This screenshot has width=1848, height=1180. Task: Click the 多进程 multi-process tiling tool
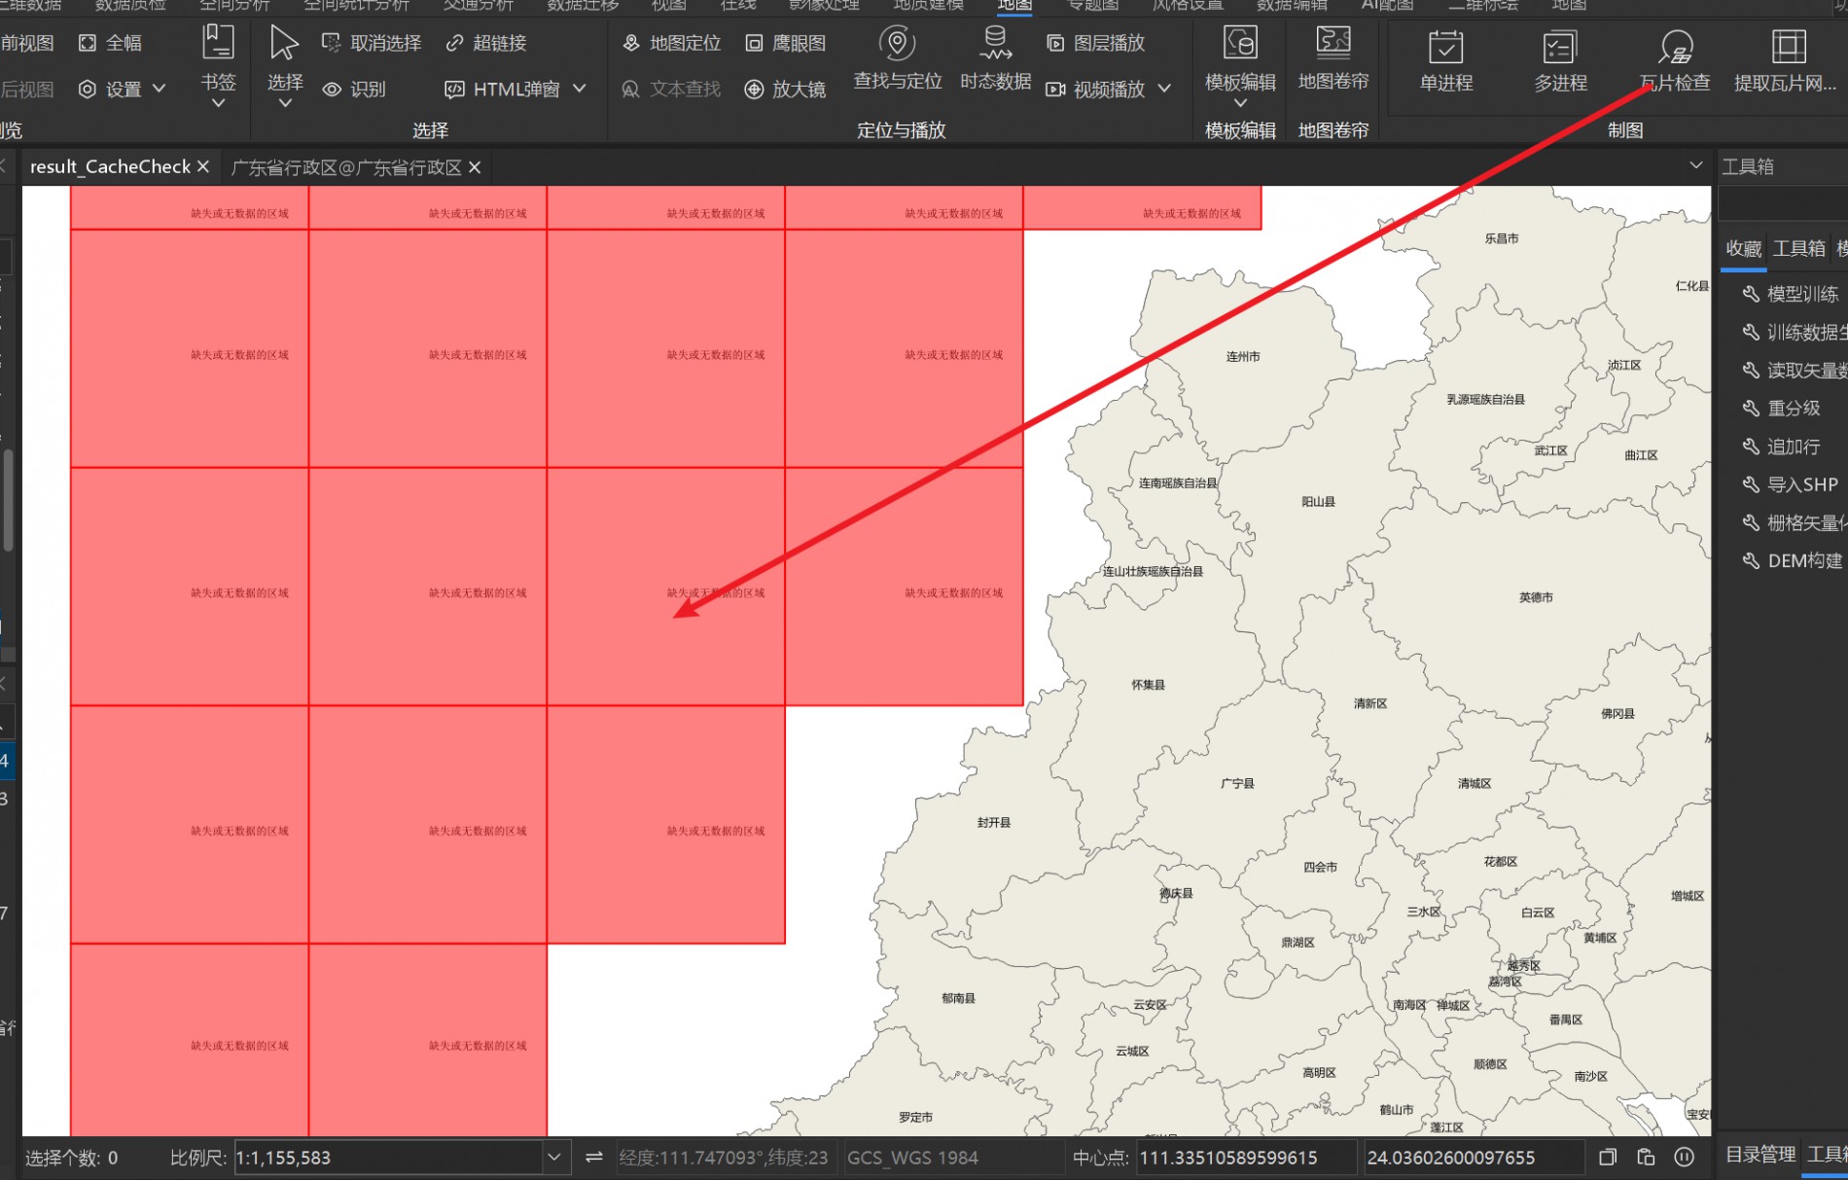point(1560,60)
